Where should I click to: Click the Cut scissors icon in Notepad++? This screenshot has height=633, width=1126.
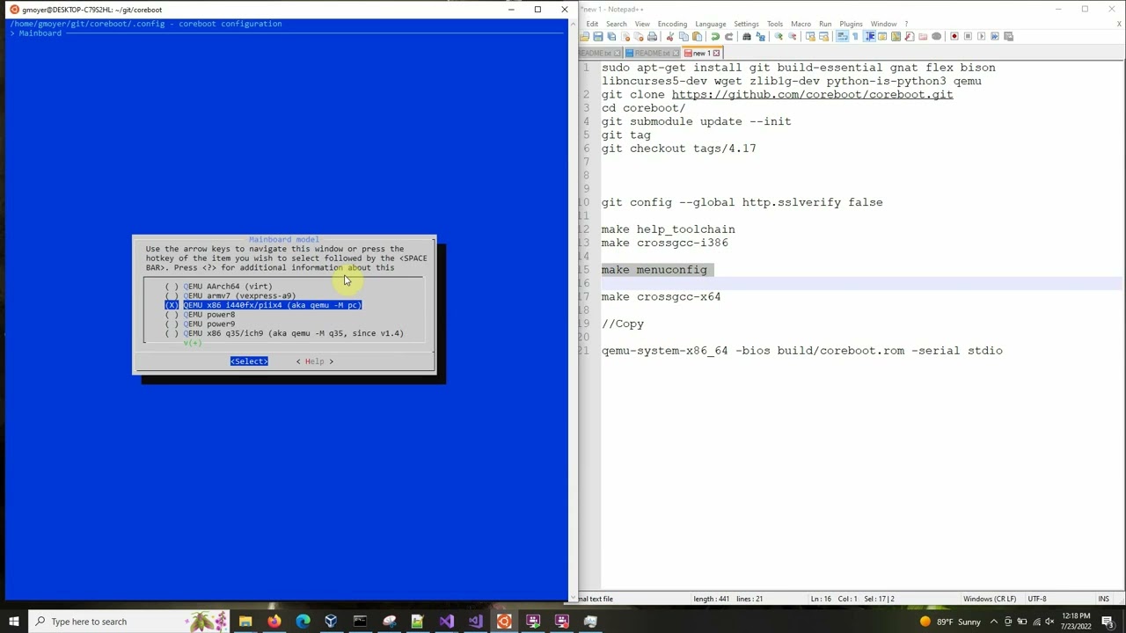pos(669,36)
